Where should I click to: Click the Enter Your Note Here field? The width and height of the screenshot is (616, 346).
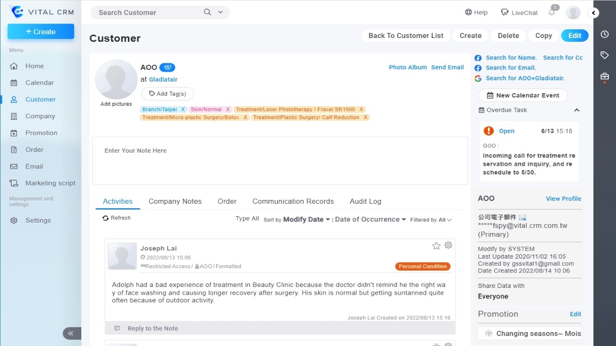(x=280, y=161)
